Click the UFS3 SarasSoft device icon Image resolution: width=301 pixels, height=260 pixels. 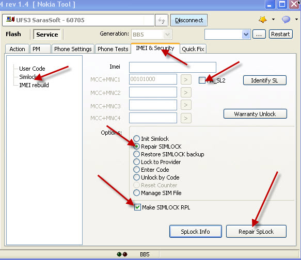(x=10, y=20)
